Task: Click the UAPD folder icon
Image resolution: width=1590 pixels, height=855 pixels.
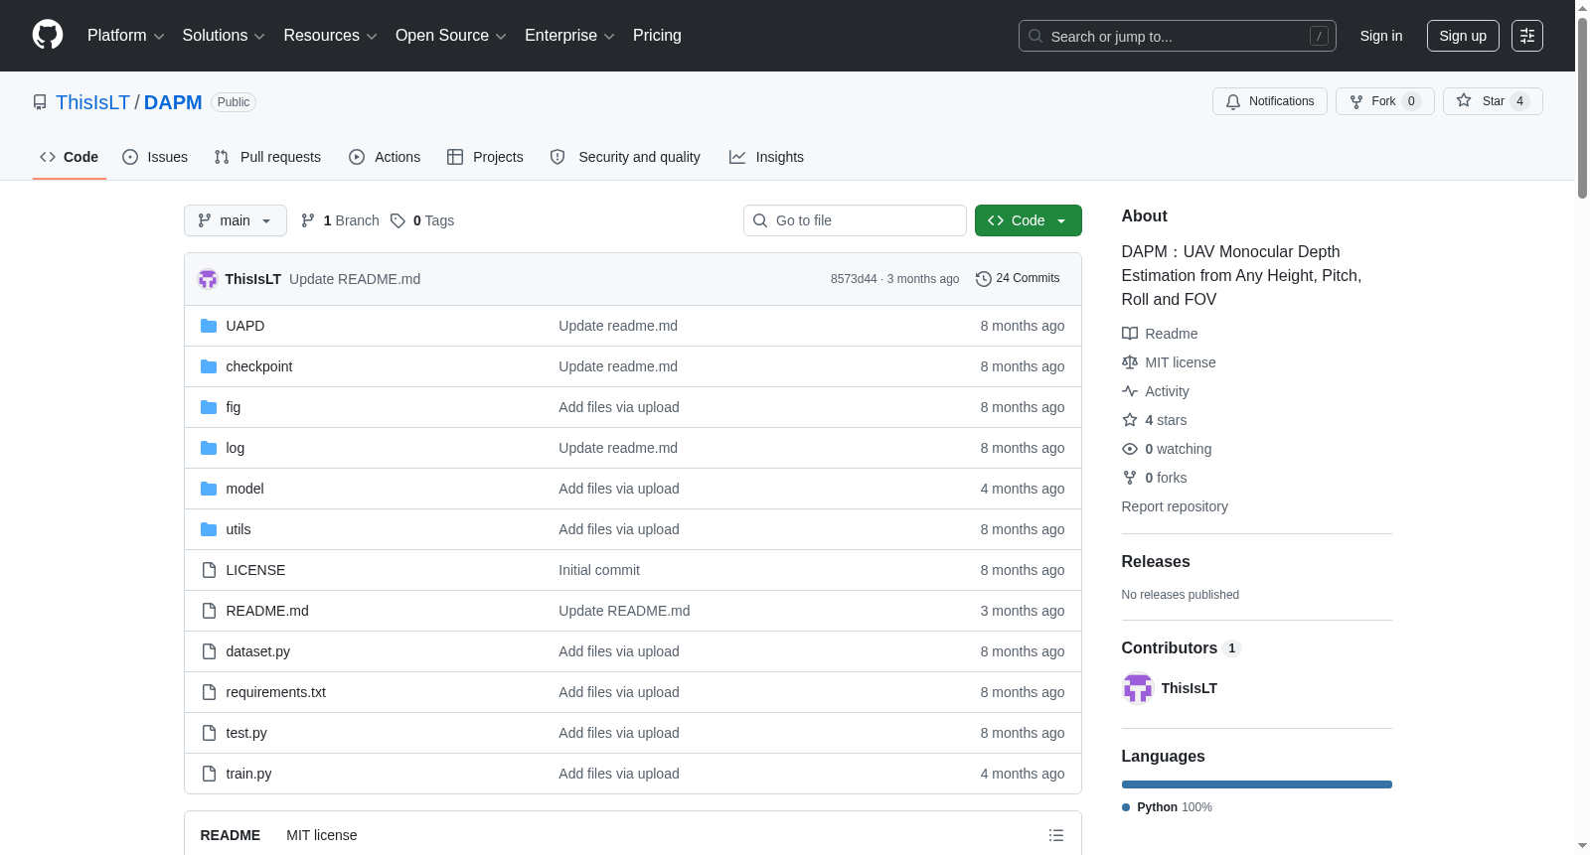Action: pyautogui.click(x=209, y=326)
